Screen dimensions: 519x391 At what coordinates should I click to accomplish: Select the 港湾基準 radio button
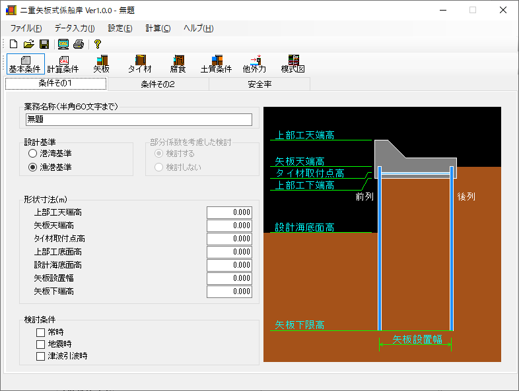click(32, 153)
